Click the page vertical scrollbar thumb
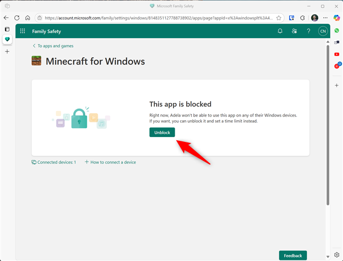Viewport: 343px width, 261px height. point(328,125)
